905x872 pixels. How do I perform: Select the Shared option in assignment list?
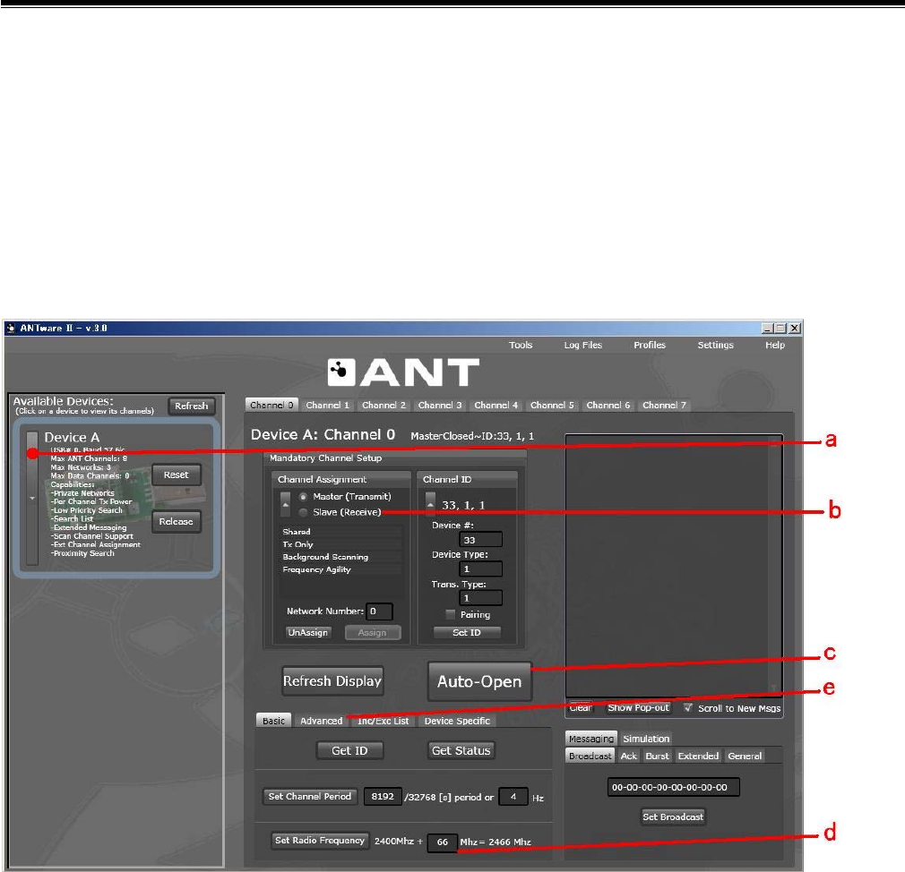coord(341,532)
